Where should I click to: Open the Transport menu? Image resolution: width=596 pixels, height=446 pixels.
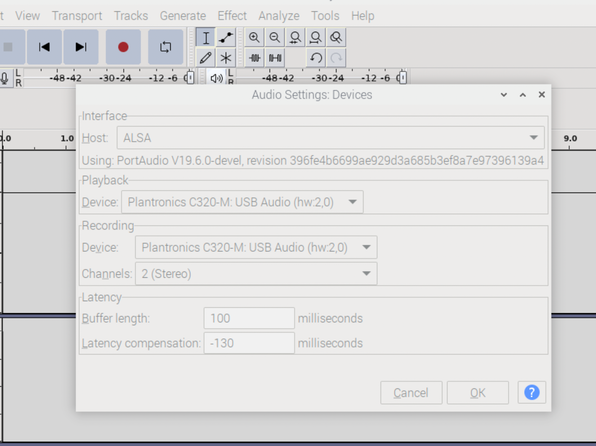coord(77,16)
